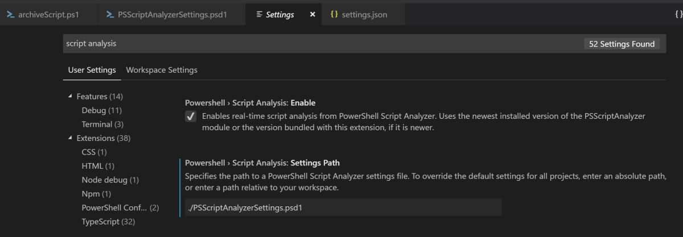Click the braces icon on settings.json tab

pos(334,15)
